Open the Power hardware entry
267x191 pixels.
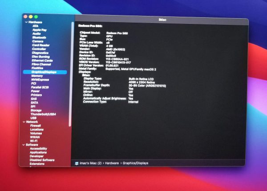point(35,91)
